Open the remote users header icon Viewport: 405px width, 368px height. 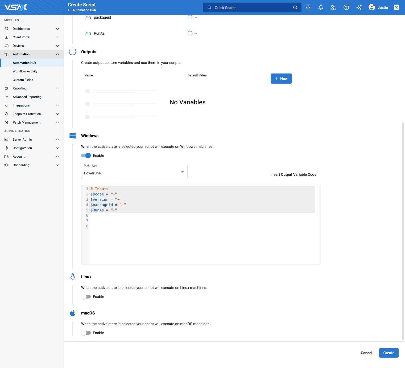[x=333, y=7]
